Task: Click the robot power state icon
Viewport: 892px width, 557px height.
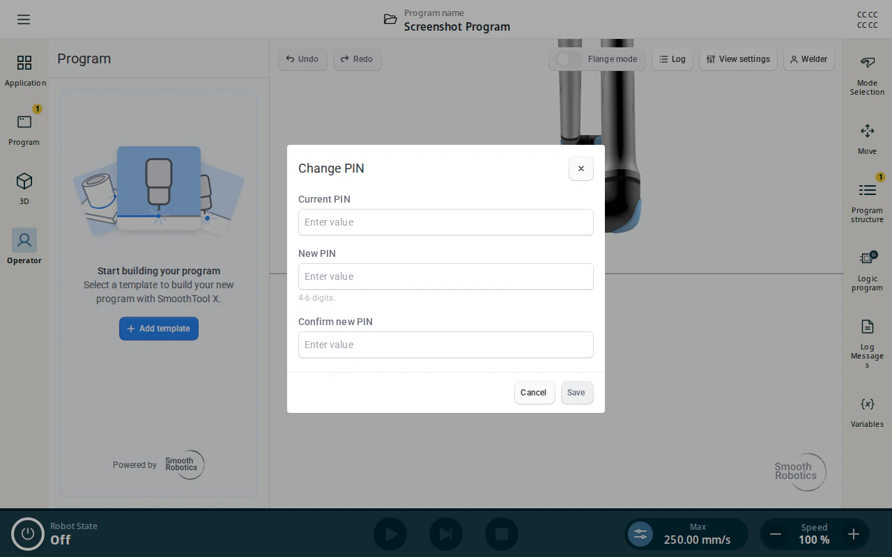Action: point(28,534)
